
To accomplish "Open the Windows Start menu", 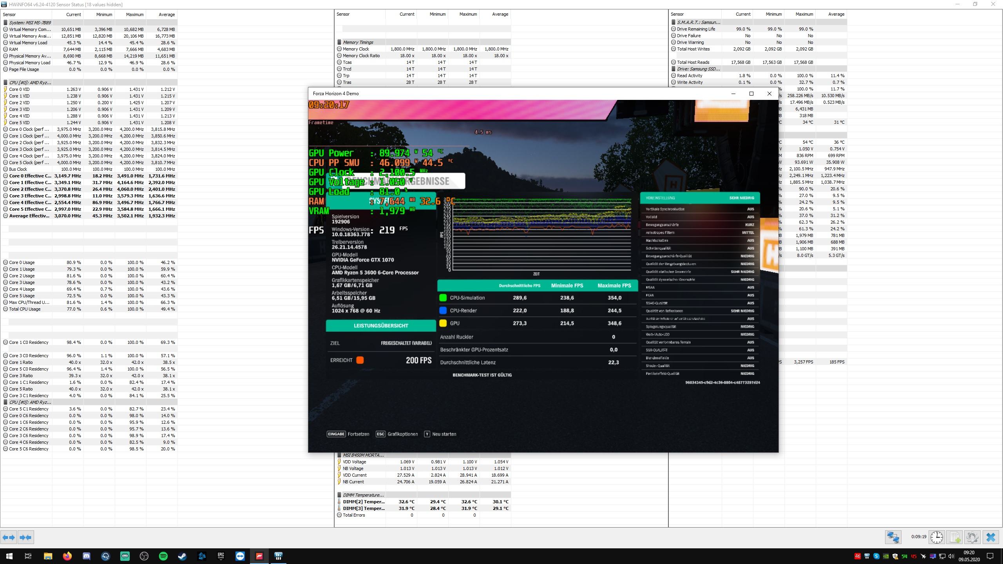I will [x=9, y=556].
